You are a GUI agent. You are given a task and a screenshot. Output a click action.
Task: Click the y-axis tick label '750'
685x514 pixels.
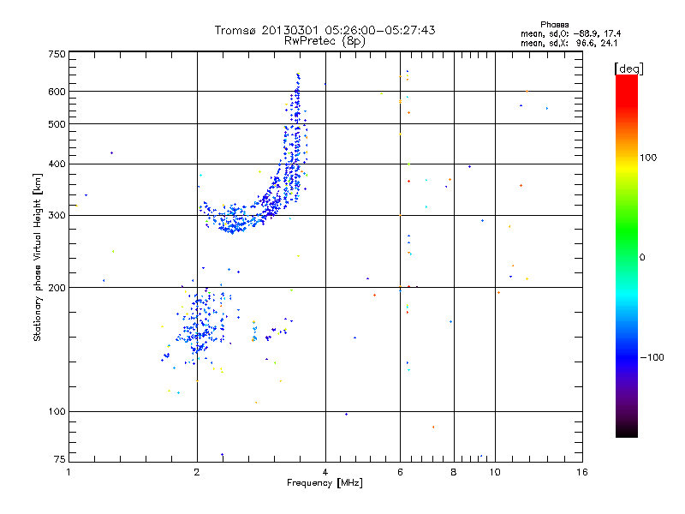pos(57,54)
